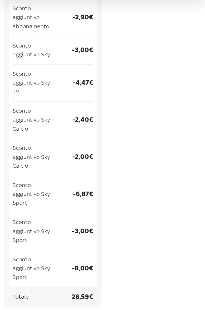Select the "Sconto aggiuntivo Sky" row label

[31, 50]
